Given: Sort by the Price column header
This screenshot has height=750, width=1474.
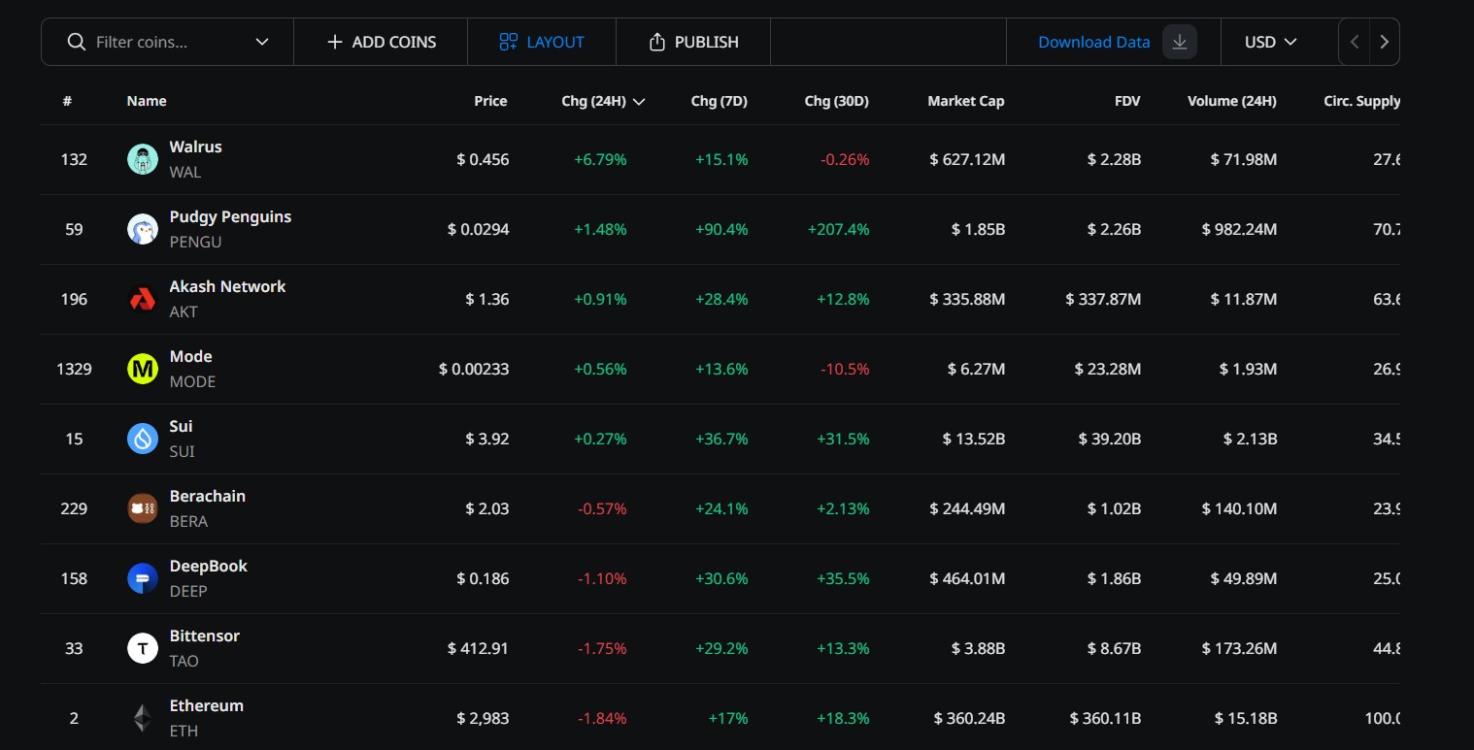Looking at the screenshot, I should pos(490,101).
